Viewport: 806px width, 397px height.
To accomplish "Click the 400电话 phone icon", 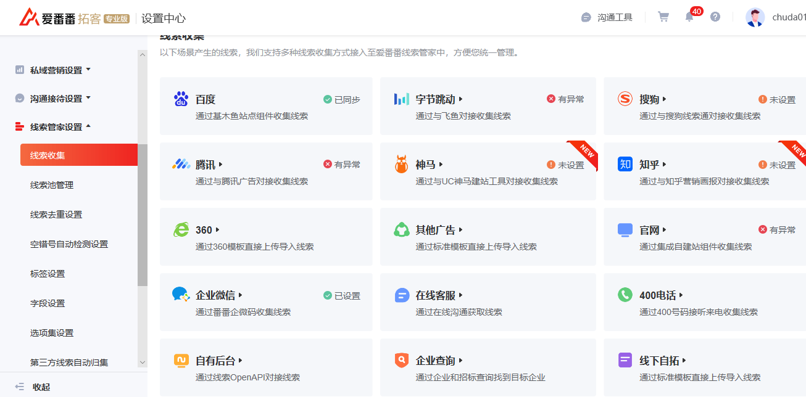I will coord(625,295).
